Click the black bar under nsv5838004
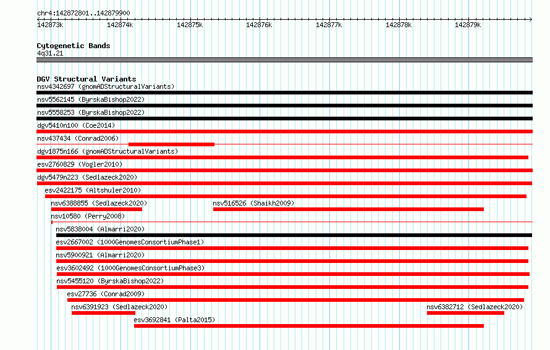Screen dimensions: 550x350 [294, 235]
